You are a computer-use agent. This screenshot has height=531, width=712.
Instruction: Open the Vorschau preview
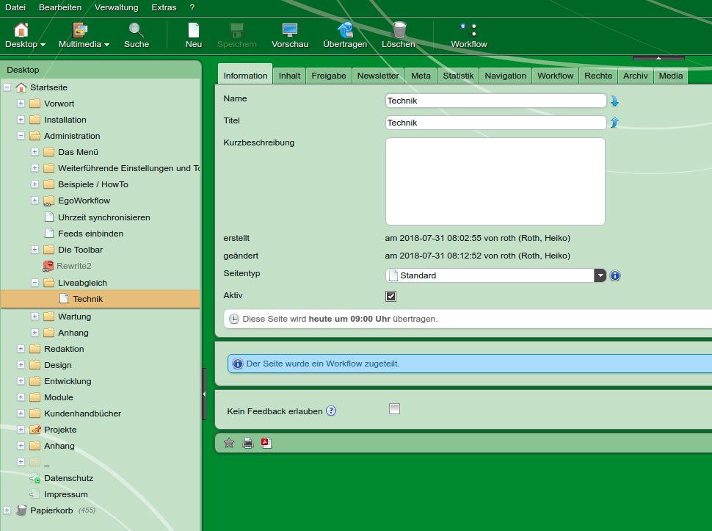290,36
